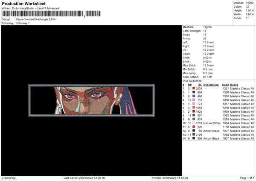Select the light blue swatch for code 1030
Screen dimensions: 256x181
click(194, 100)
